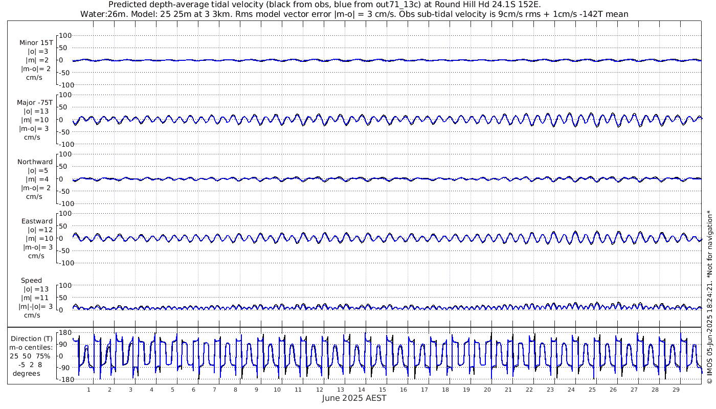Click "|o| =5" in the Northward panel
This screenshot has width=716, height=409.
click(x=38, y=170)
